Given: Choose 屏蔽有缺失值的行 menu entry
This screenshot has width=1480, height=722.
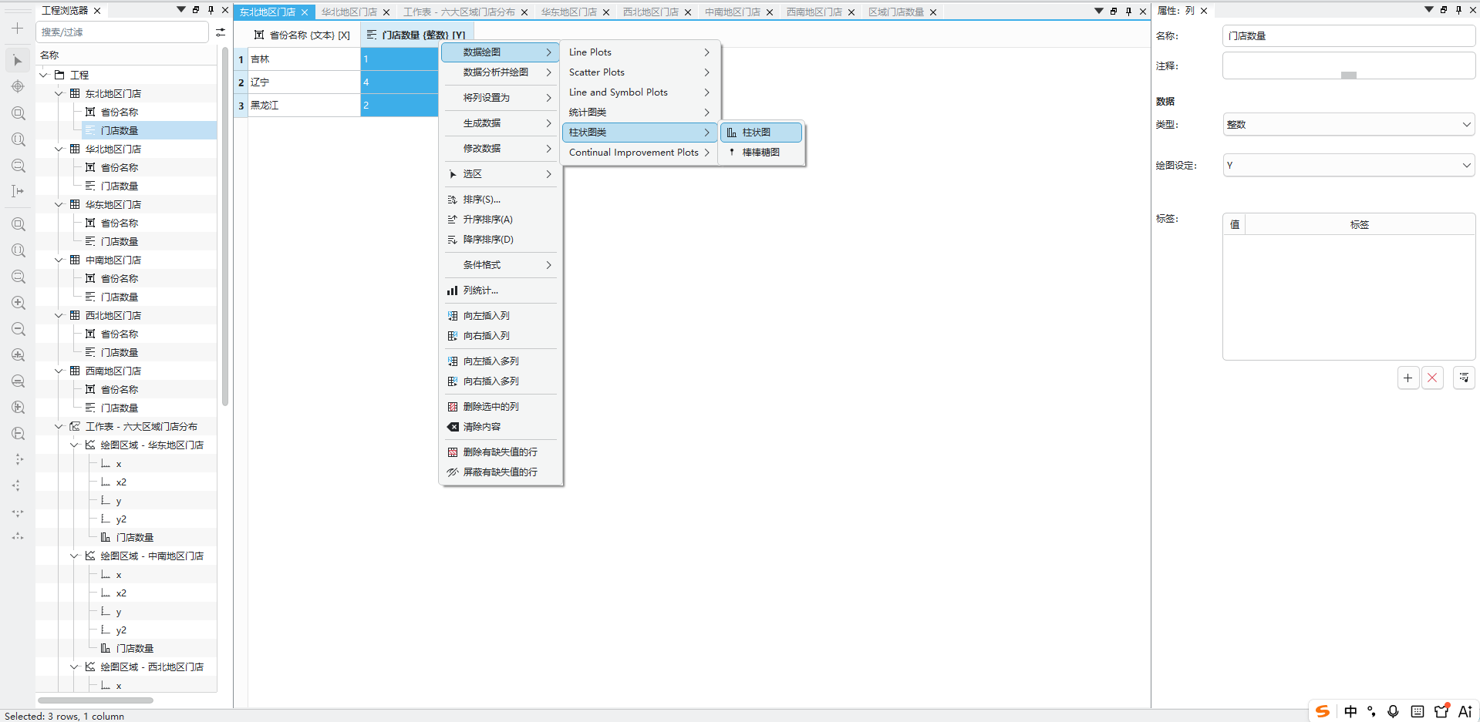Looking at the screenshot, I should point(501,472).
